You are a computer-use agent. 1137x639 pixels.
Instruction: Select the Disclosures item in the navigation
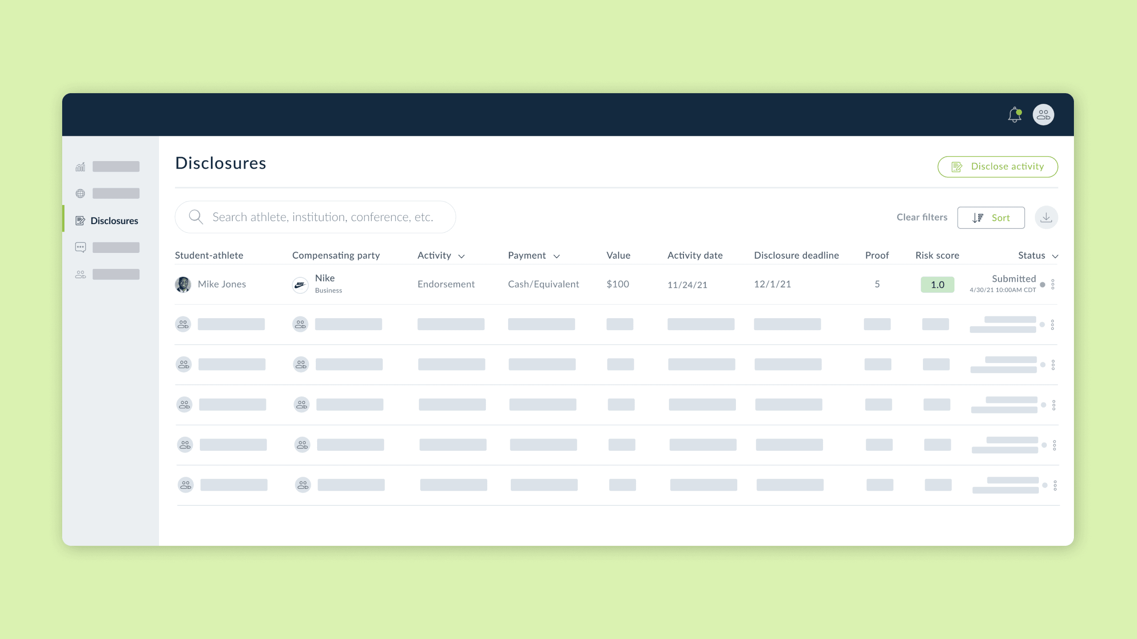tap(114, 220)
